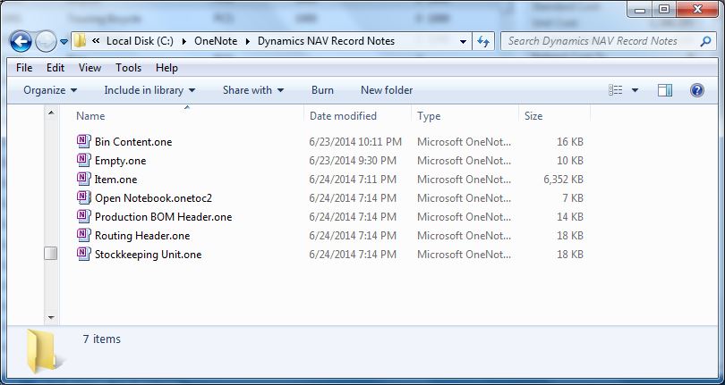Click the Back navigation arrow button

[21, 42]
